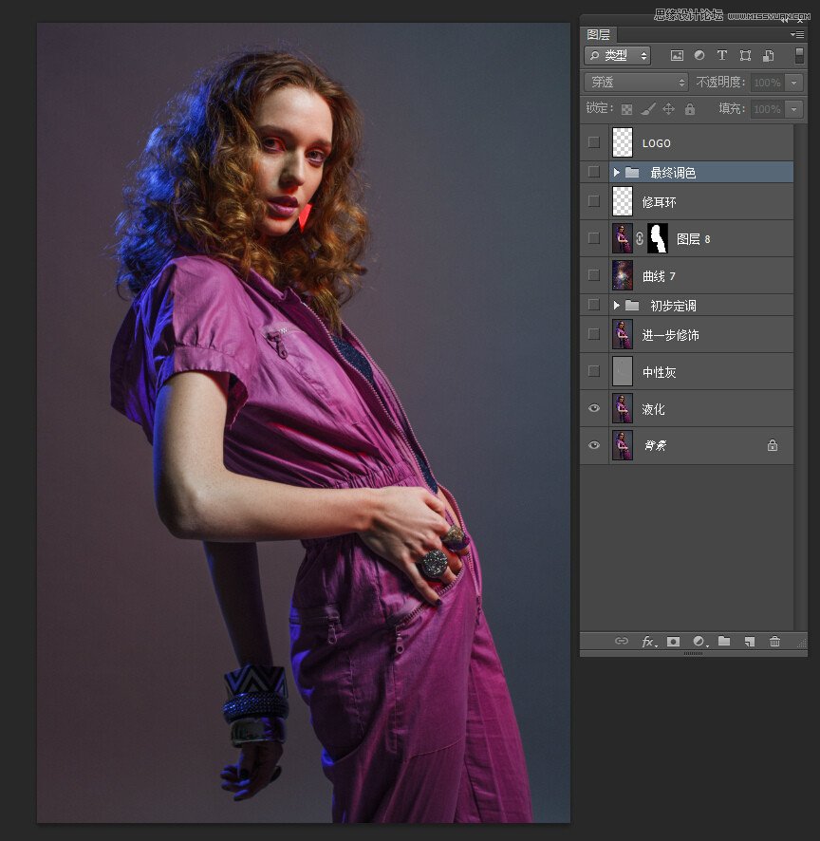Click the pixel layer filter icon
The height and width of the screenshot is (841, 820).
pos(677,56)
